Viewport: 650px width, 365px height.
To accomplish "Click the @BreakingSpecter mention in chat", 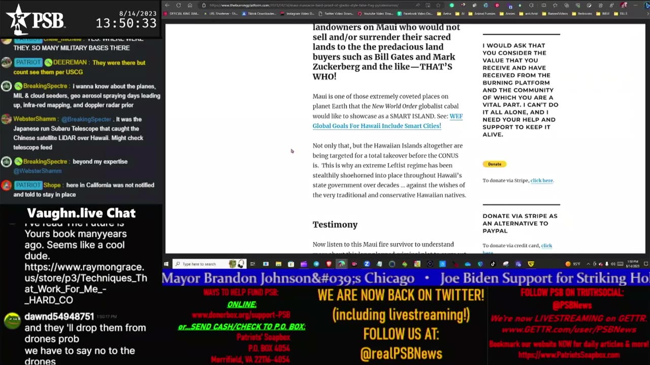I will click(86, 119).
